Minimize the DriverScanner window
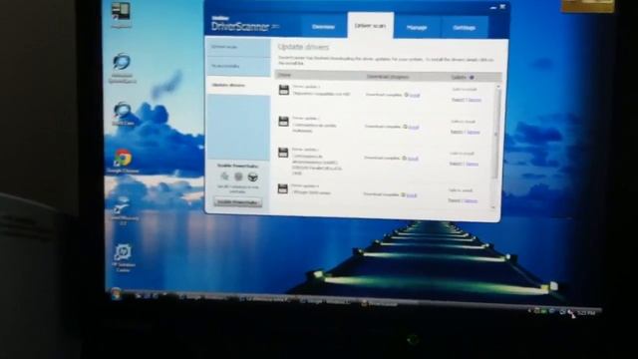The height and width of the screenshot is (359, 638). click(x=493, y=7)
